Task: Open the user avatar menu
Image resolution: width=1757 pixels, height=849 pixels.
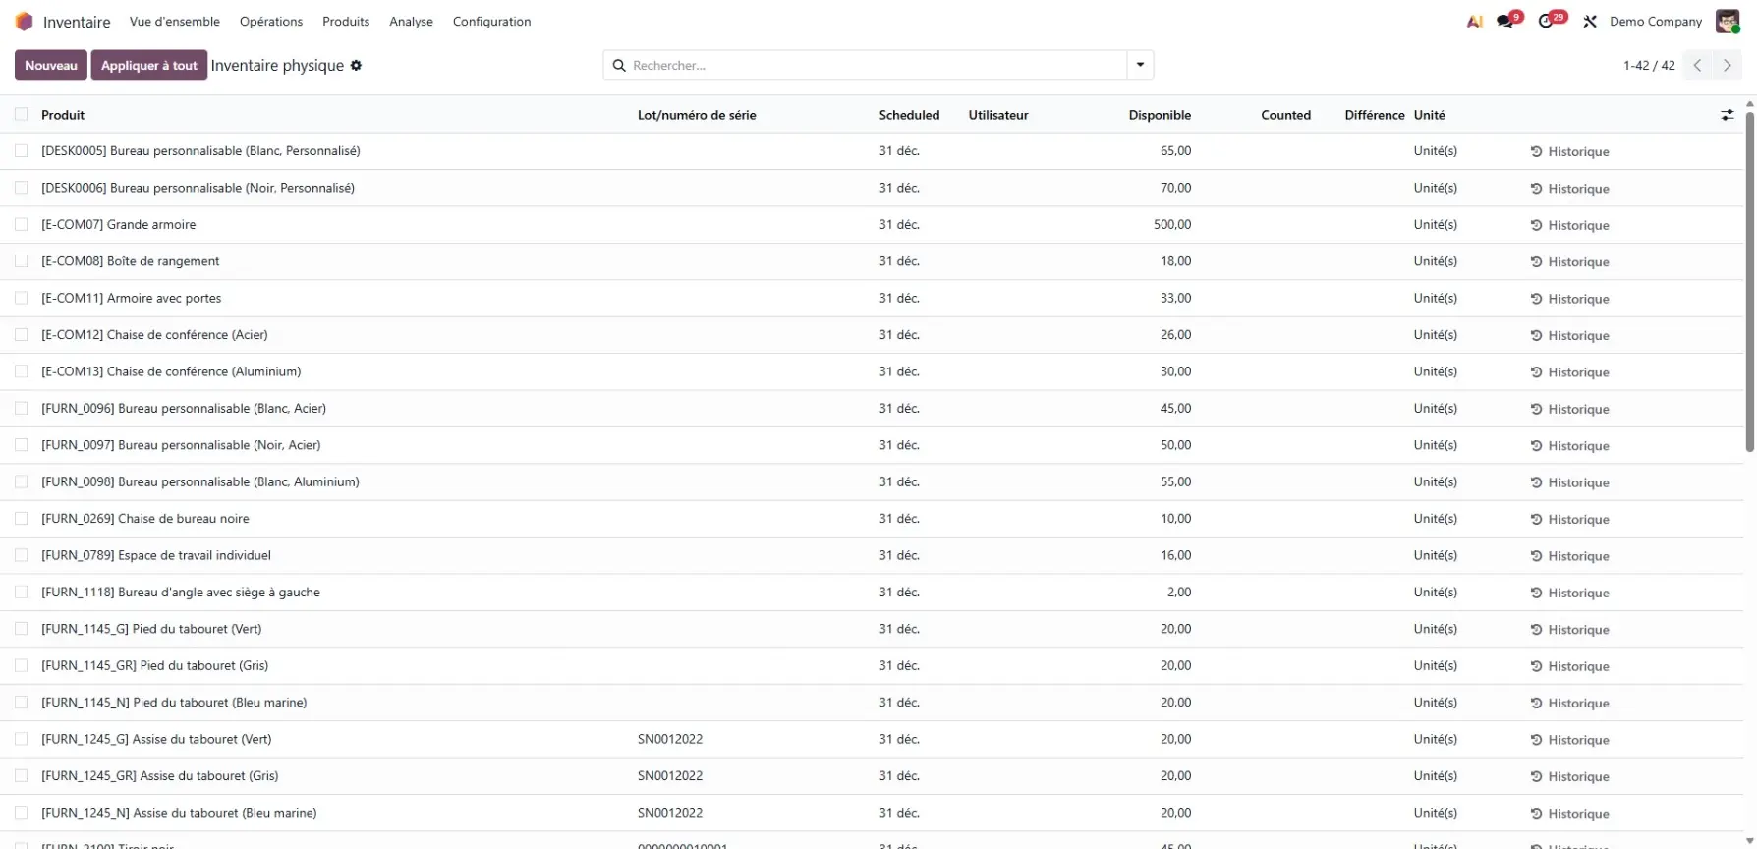Action: pyautogui.click(x=1727, y=22)
